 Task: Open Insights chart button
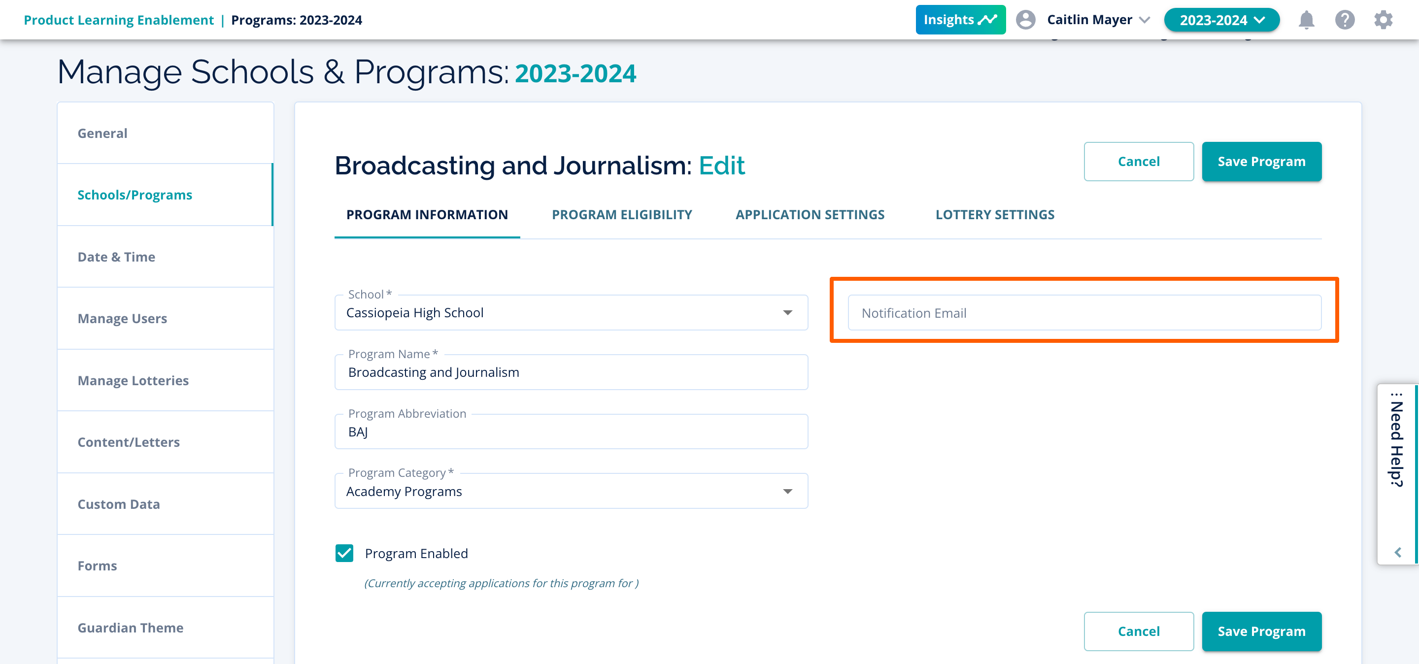pos(960,20)
